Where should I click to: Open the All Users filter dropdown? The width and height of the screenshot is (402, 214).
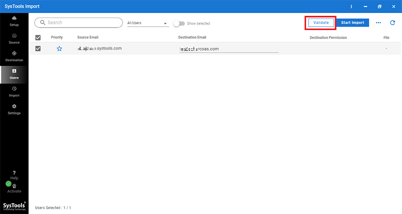[x=148, y=23]
